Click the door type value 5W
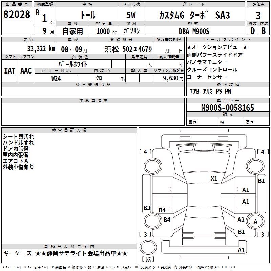This screenshot has height=271, width=271. point(131,15)
